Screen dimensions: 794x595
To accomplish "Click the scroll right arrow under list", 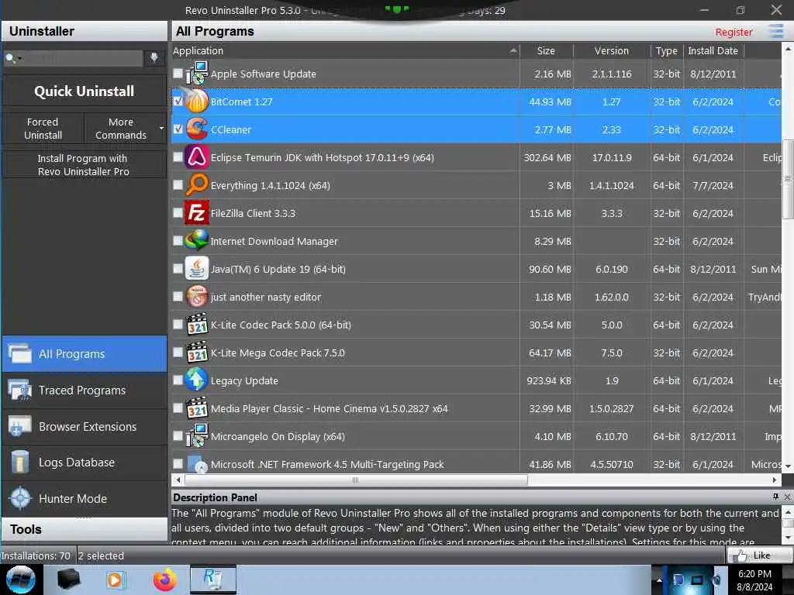I will point(775,480).
